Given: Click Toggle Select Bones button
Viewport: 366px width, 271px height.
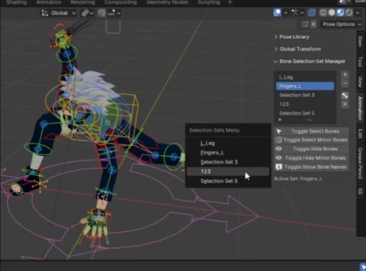Looking at the screenshot, I should [x=311, y=131].
